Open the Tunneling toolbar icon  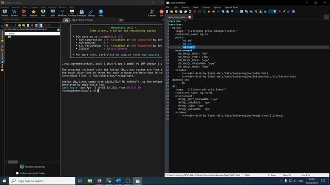click(72, 12)
